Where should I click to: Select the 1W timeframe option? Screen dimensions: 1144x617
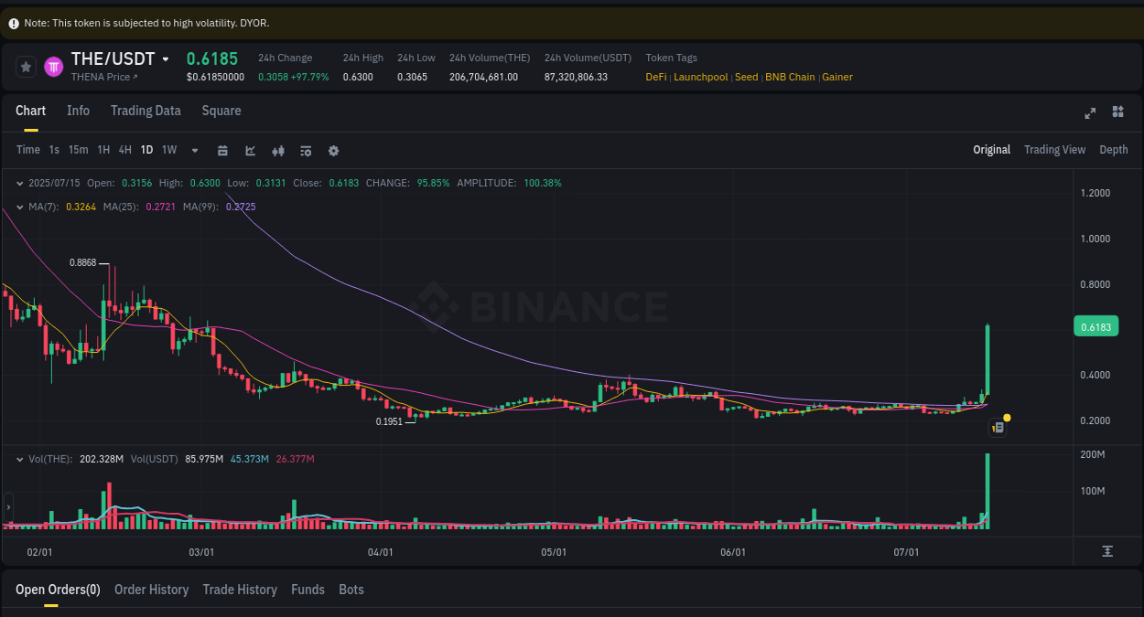(168, 150)
